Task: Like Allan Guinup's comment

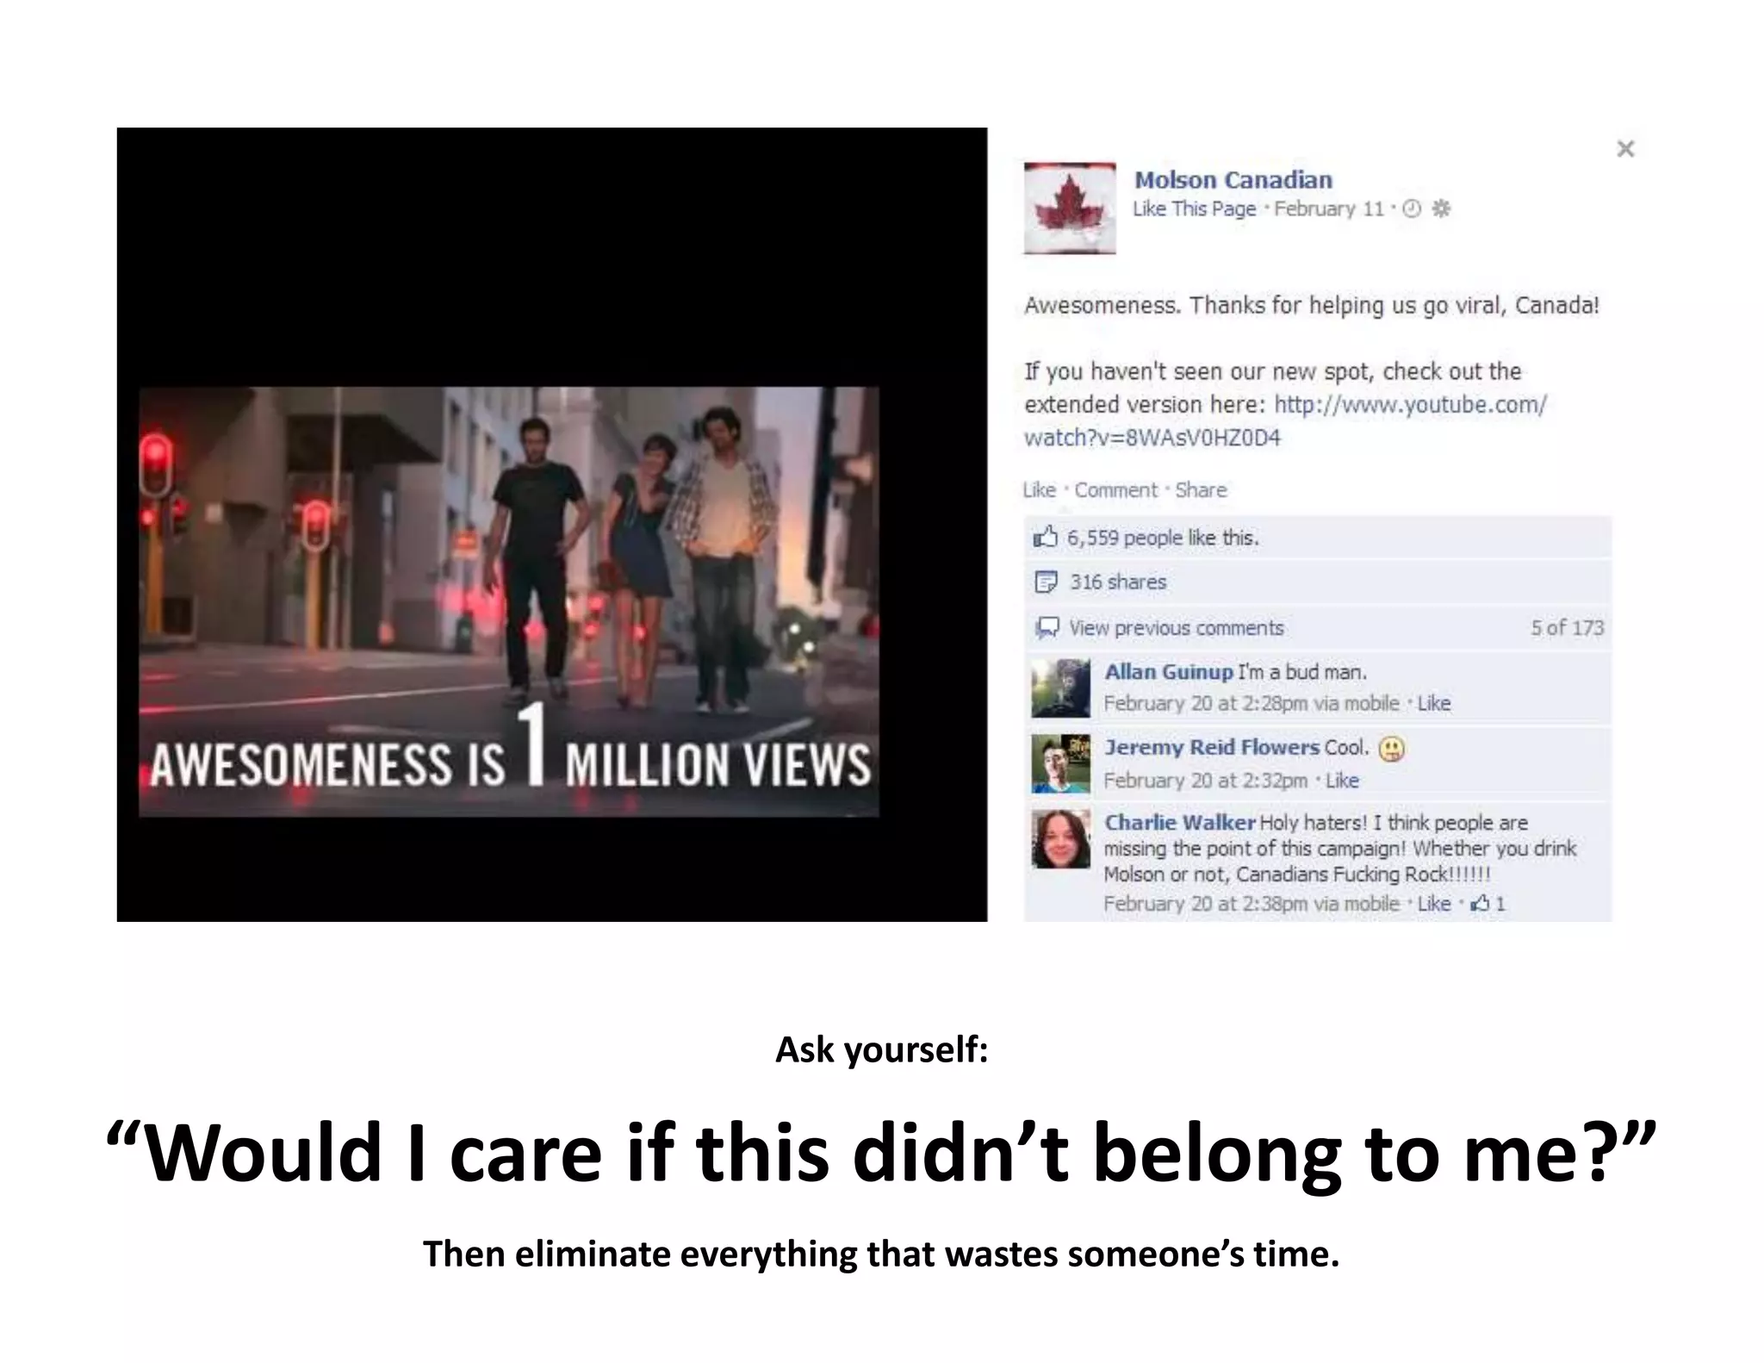Action: pyautogui.click(x=1434, y=704)
